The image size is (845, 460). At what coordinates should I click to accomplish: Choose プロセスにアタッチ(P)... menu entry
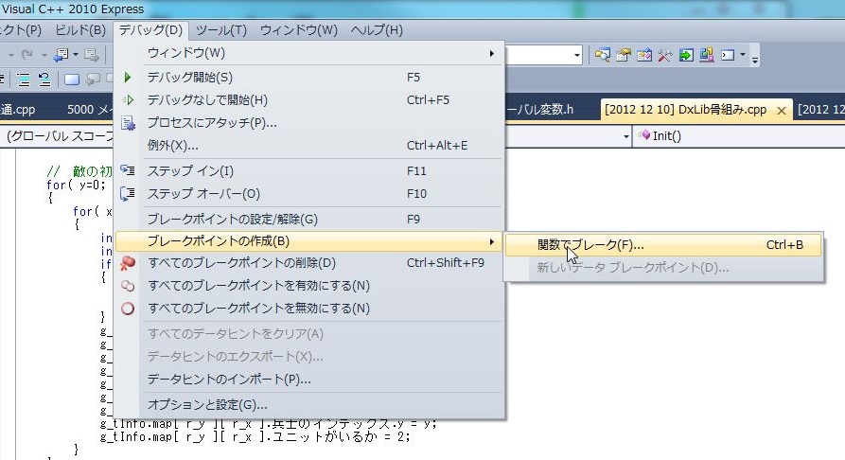(x=212, y=122)
